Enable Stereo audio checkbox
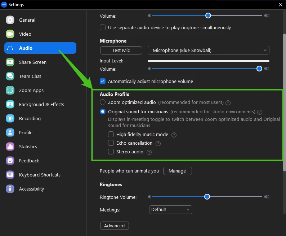Viewport: 286px width, 236px height. click(111, 152)
